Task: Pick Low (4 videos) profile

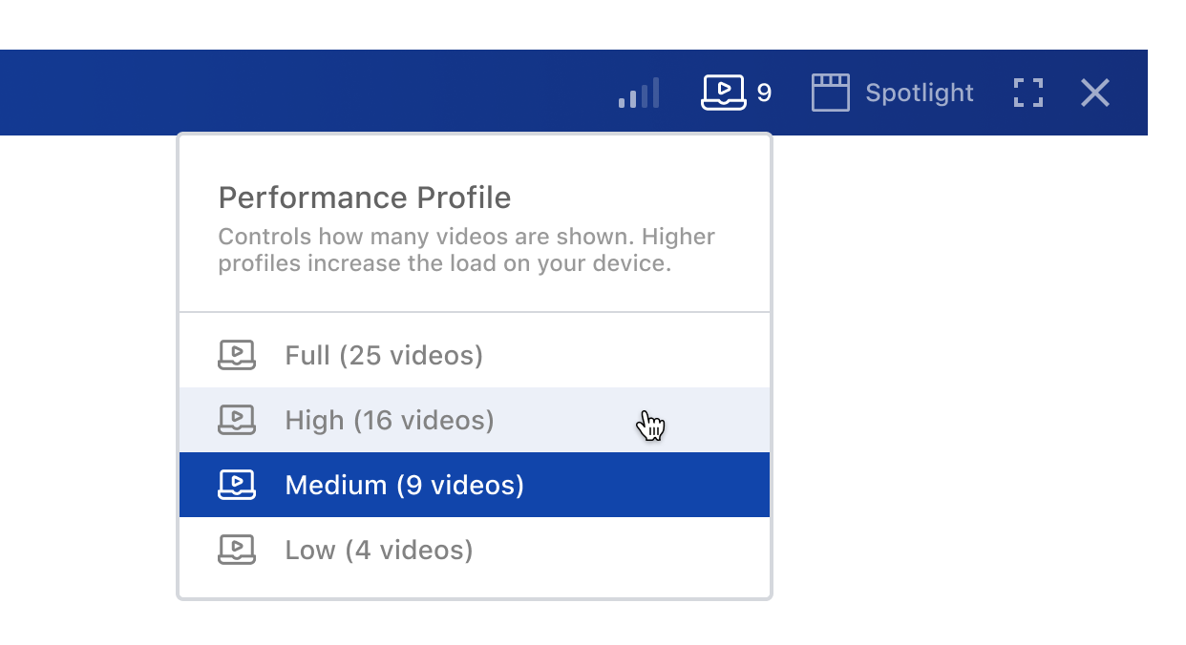Action: click(x=475, y=550)
